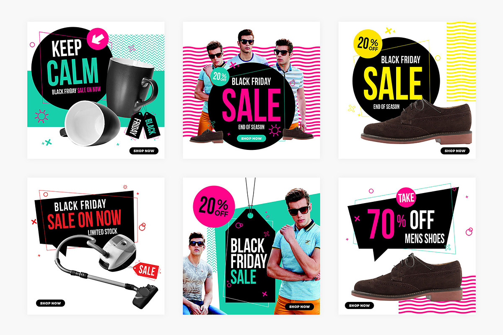The image size is (503, 335).
Task: Click the teal 20% OFF badge
Action: pyautogui.click(x=219, y=77)
